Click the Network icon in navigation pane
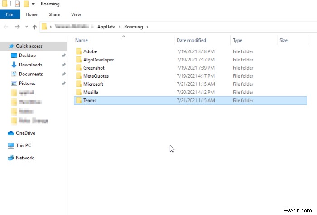 [11, 158]
